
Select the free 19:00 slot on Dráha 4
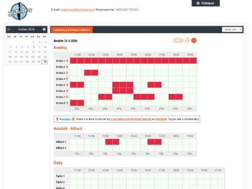coord(186,79)
